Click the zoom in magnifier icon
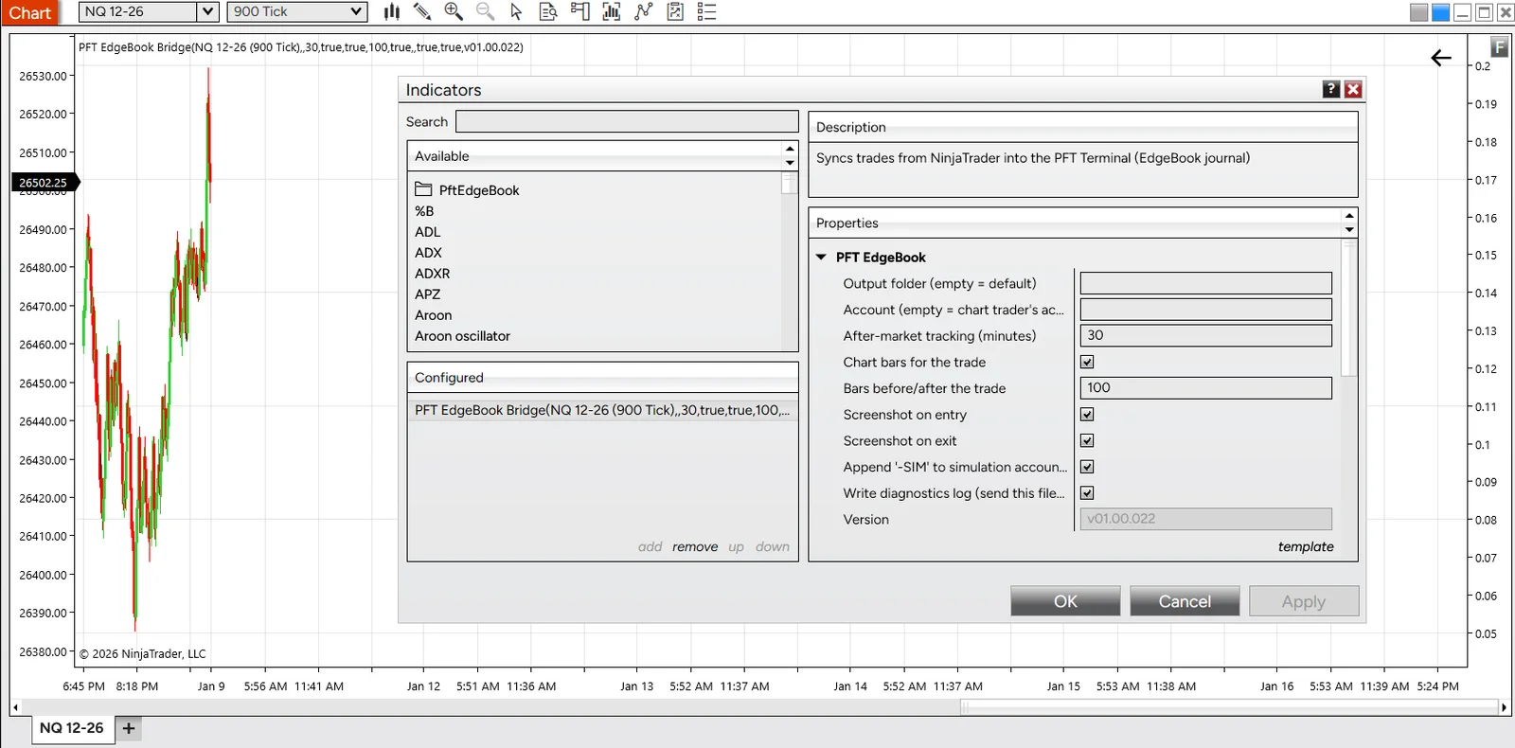This screenshot has width=1515, height=748. click(x=454, y=11)
